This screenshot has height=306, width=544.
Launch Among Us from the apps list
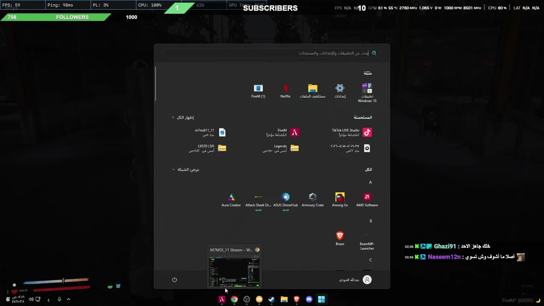(340, 200)
